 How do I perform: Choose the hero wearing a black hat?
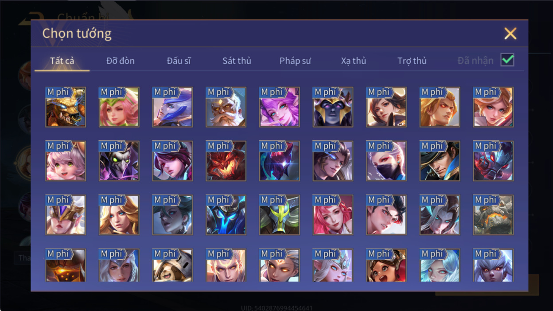(x=440, y=161)
